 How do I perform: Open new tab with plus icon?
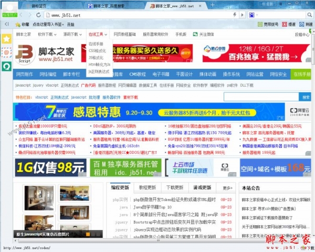[213, 5]
